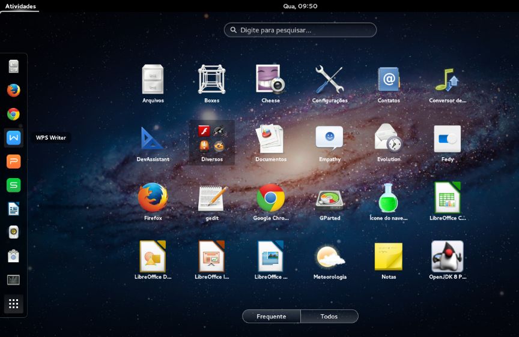Open the Diversos app folder
Viewport: 519px width, 337px height.
[212, 143]
